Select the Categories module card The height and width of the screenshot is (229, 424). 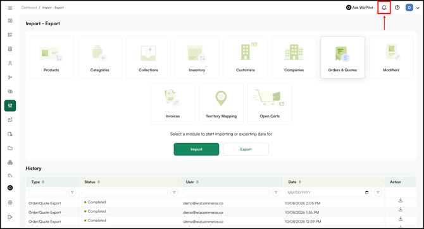coord(100,57)
